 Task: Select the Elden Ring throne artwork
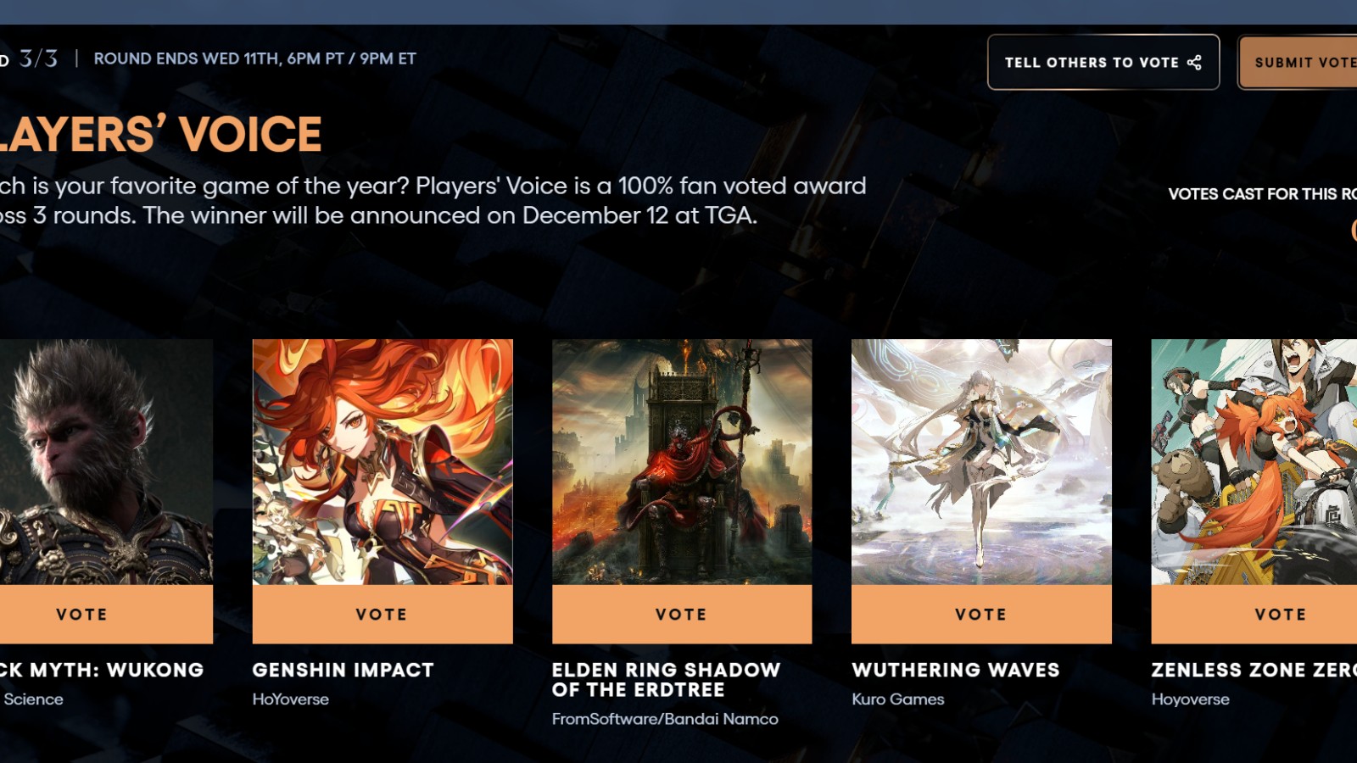coord(682,462)
